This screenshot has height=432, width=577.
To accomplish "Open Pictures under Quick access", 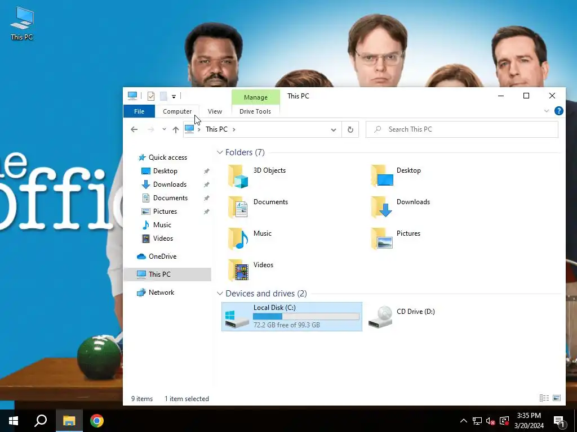I will (x=165, y=211).
